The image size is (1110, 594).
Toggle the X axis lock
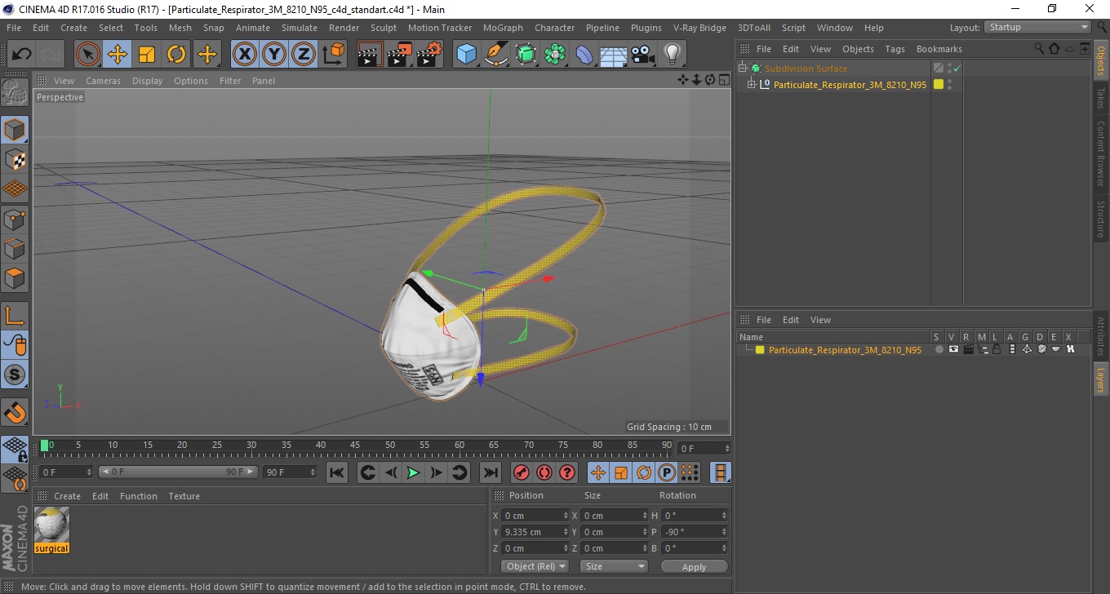(245, 55)
